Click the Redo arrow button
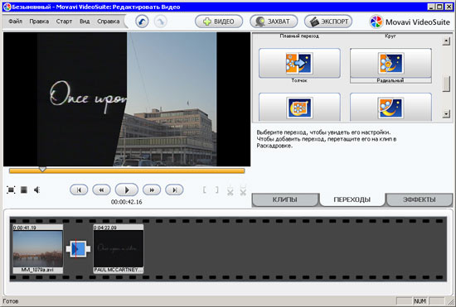Viewport: 456px width, 307px height. tap(161, 22)
